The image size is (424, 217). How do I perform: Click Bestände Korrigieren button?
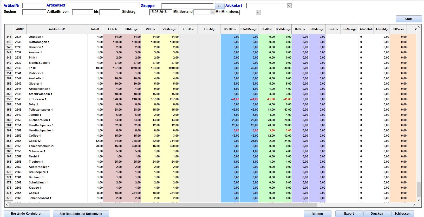tap(27, 214)
